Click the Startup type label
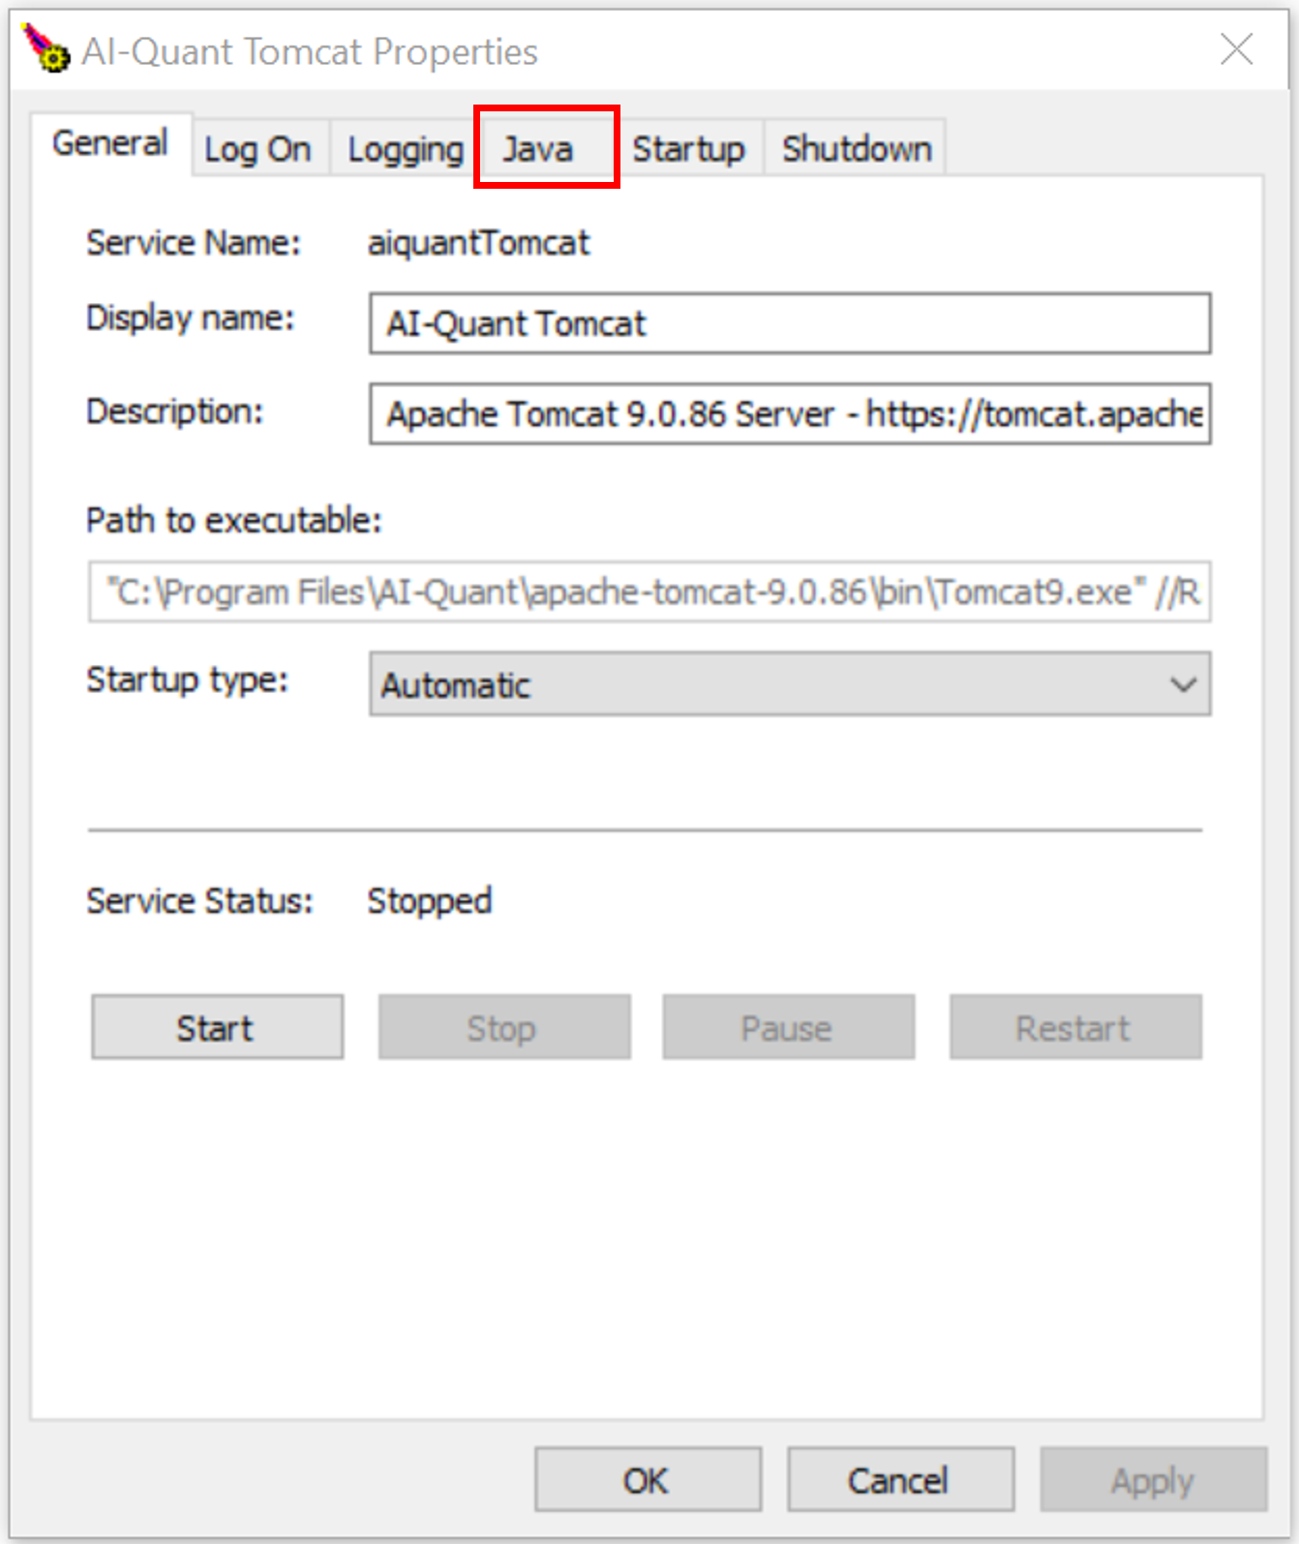 click(188, 680)
